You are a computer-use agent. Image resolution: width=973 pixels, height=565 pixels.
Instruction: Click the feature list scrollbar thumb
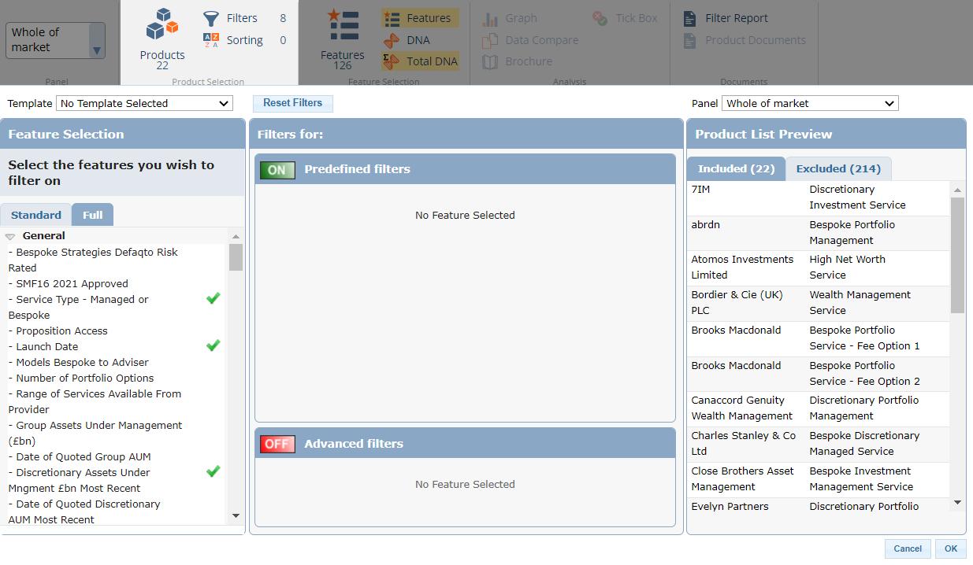236,257
